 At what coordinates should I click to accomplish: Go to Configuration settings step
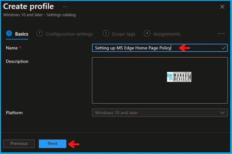(x=65, y=34)
